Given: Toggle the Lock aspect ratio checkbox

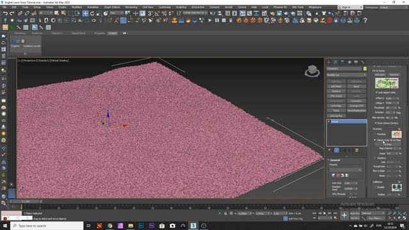Looking at the screenshot, I should click(x=376, y=93).
